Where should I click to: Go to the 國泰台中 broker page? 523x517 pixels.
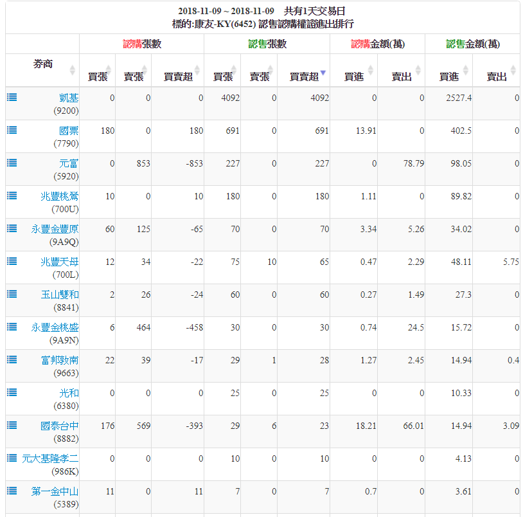click(x=60, y=426)
